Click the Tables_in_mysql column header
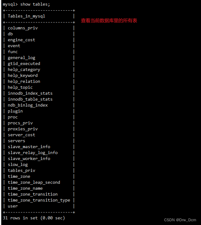The image size is (201, 225). (26, 16)
